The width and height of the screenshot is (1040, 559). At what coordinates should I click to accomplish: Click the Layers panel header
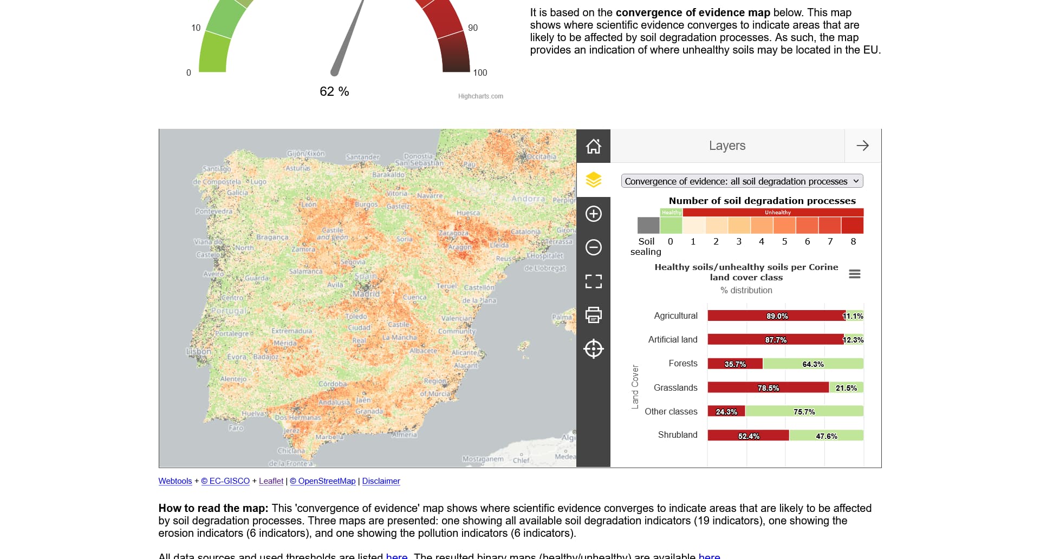[727, 146]
